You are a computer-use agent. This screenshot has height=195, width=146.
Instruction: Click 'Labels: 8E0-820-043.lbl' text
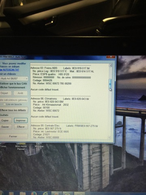point(76,99)
